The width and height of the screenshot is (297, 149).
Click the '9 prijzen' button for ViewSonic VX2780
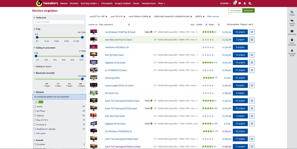click(x=240, y=47)
